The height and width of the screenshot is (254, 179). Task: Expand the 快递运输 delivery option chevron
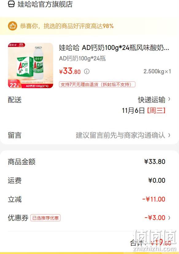tap(169, 99)
